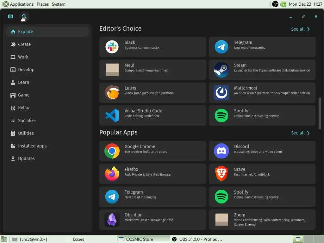Open the Updates page
This screenshot has width=324, height=243.
[x=47, y=159]
